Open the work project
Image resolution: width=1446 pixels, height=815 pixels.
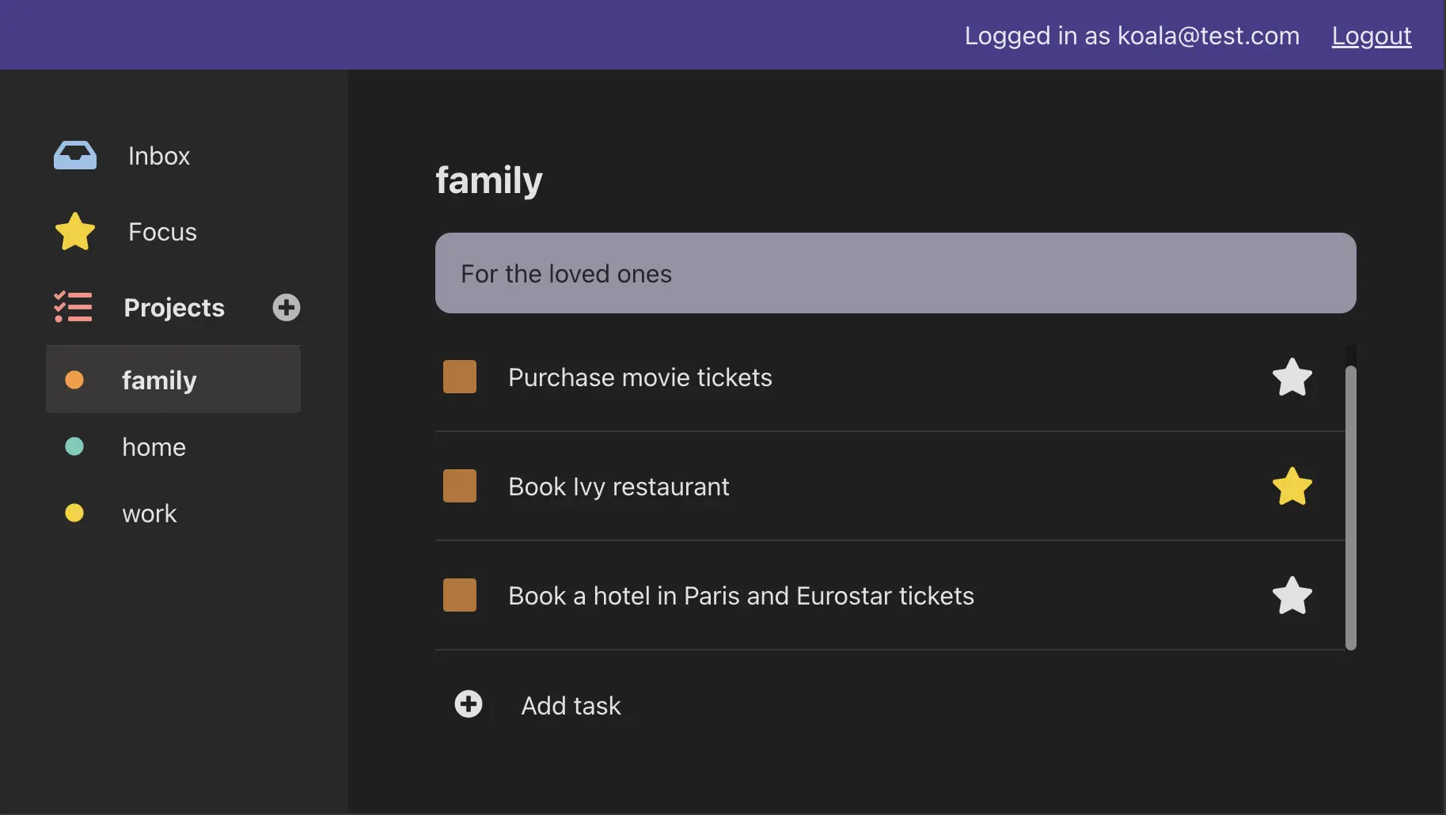click(149, 514)
